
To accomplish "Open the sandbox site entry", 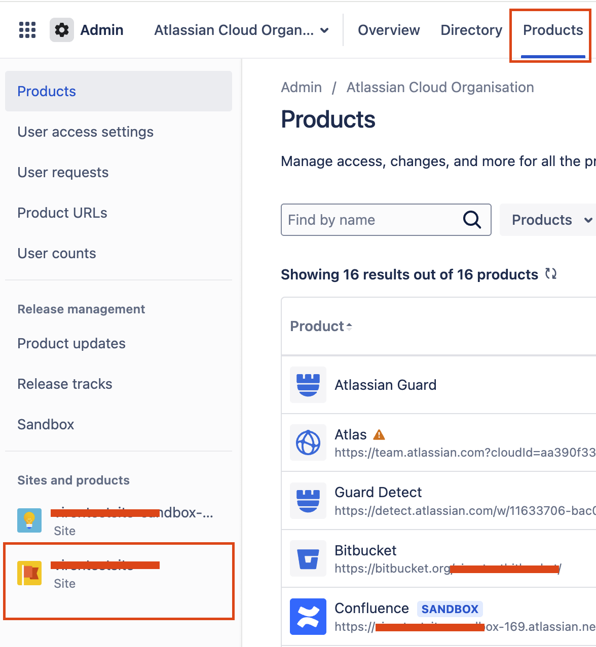I will click(119, 520).
